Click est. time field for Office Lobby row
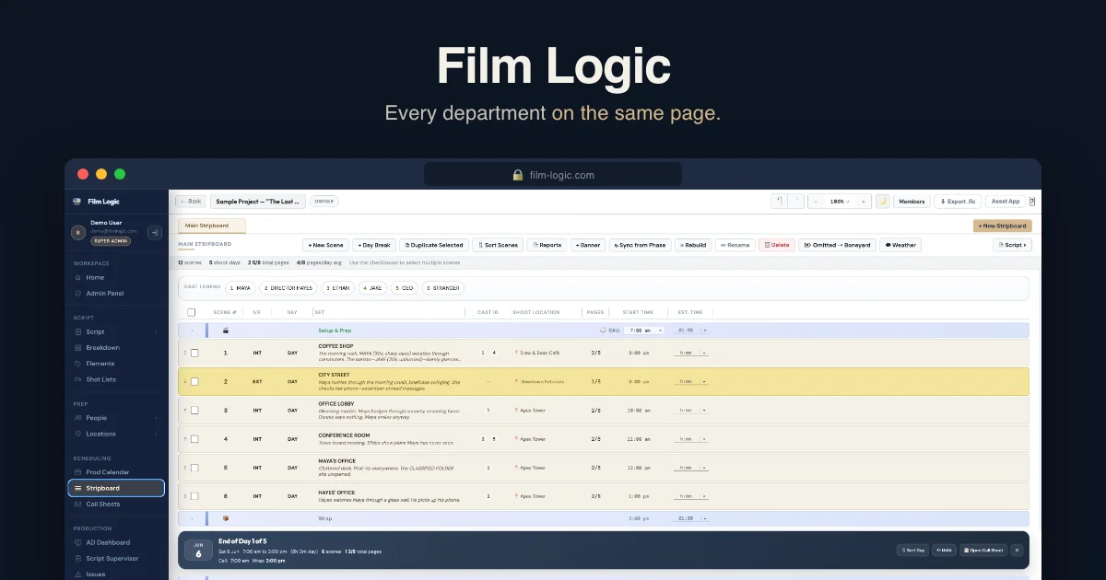The width and height of the screenshot is (1106, 580). coord(686,411)
